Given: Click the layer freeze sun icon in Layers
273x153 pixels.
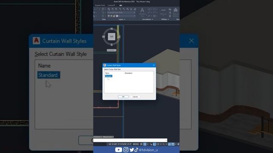Looking at the screenshot, I should pyautogui.click(x=111, y=16).
